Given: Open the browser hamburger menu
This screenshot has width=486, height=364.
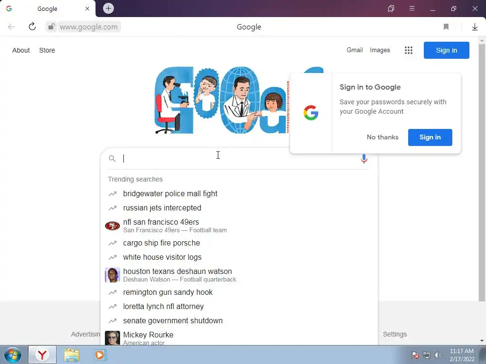Looking at the screenshot, I should (411, 9).
